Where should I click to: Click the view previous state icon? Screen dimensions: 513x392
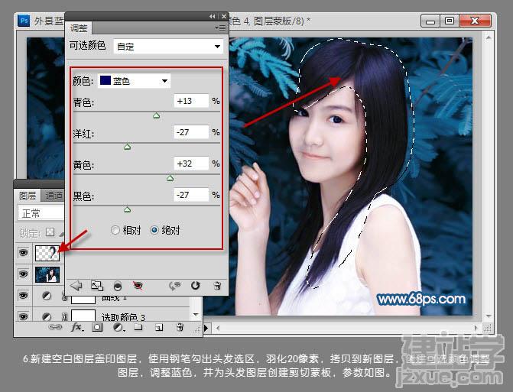(x=174, y=286)
